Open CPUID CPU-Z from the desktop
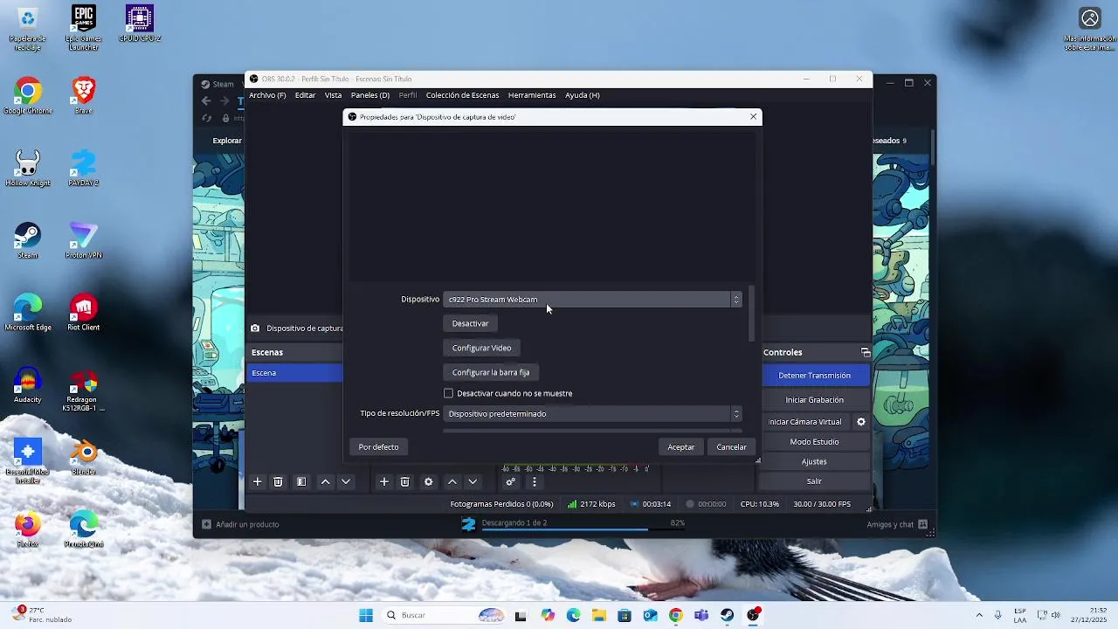This screenshot has width=1118, height=629. [x=139, y=24]
